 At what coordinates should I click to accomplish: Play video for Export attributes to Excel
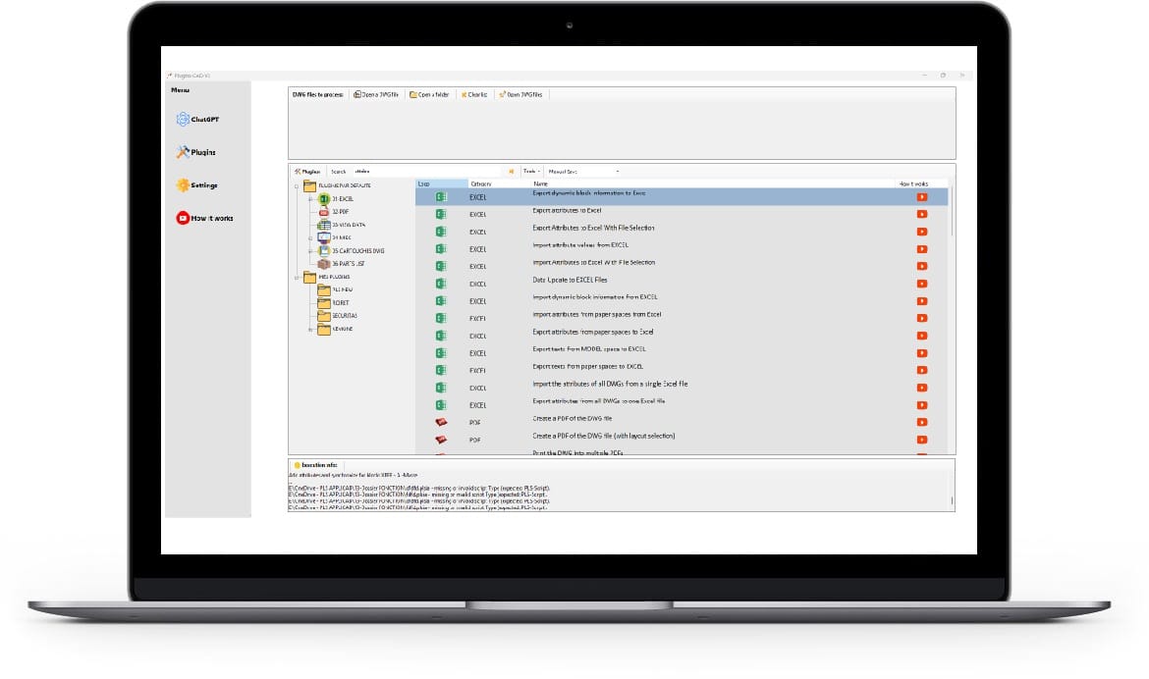921,214
